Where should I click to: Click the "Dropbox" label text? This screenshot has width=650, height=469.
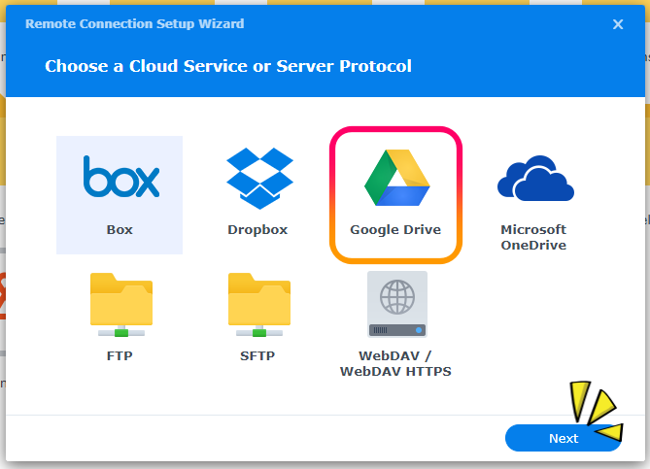point(257,229)
